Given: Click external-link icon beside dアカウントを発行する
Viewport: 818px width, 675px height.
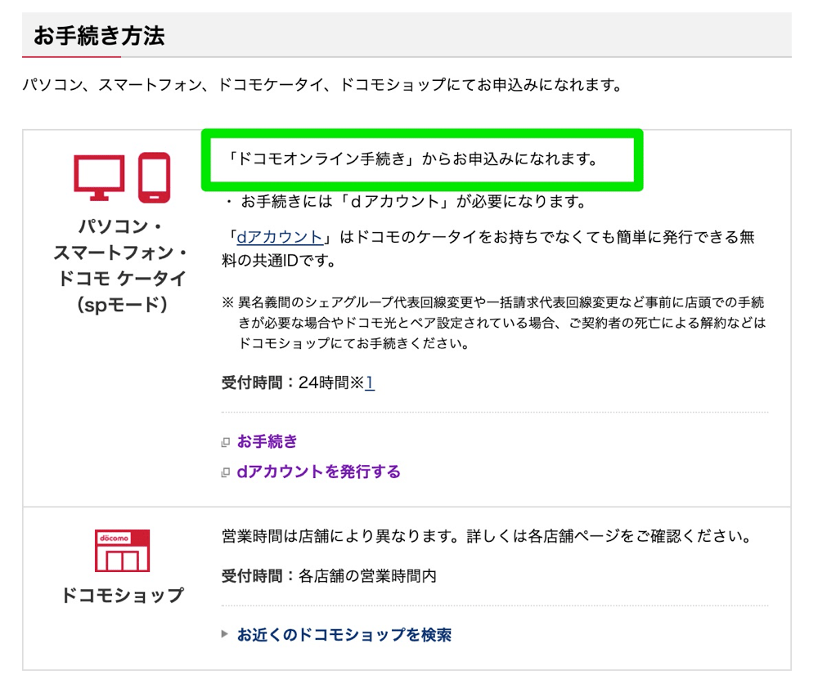Looking at the screenshot, I should point(226,473).
